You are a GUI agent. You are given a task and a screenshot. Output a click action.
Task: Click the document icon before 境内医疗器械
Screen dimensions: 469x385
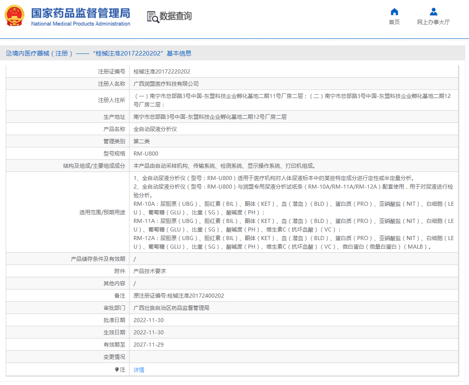coord(9,53)
